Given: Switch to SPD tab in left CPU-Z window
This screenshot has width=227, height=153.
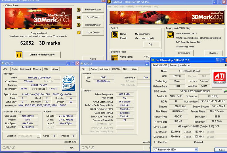Looking at the screenshot, I should [x=46, y=69].
